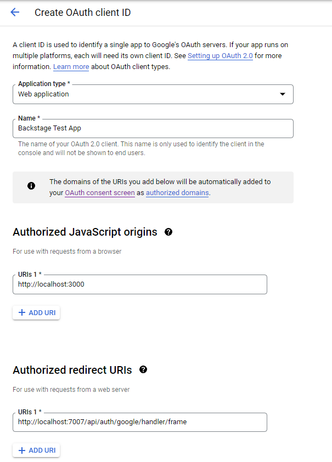This screenshot has height=462, width=332.
Task: Click the question mark next to redirect URIs heading
Action: 143,370
